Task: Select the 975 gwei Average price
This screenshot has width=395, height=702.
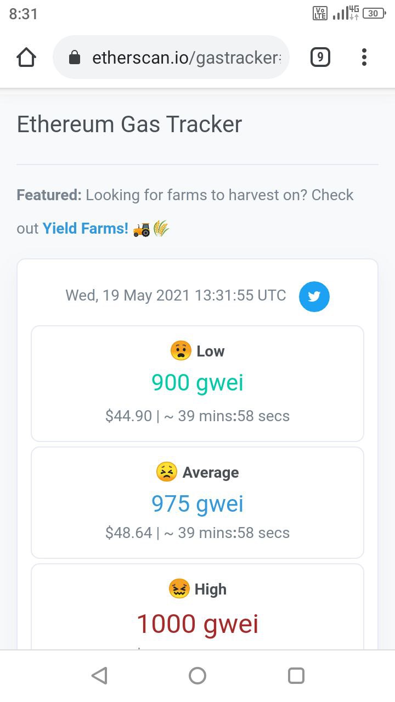Action: [198, 503]
